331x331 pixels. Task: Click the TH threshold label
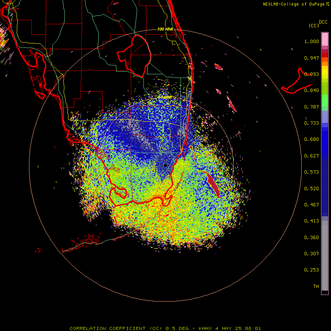(x=316, y=286)
